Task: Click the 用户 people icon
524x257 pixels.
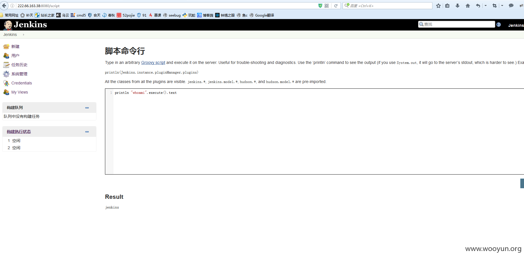Action: (6, 56)
